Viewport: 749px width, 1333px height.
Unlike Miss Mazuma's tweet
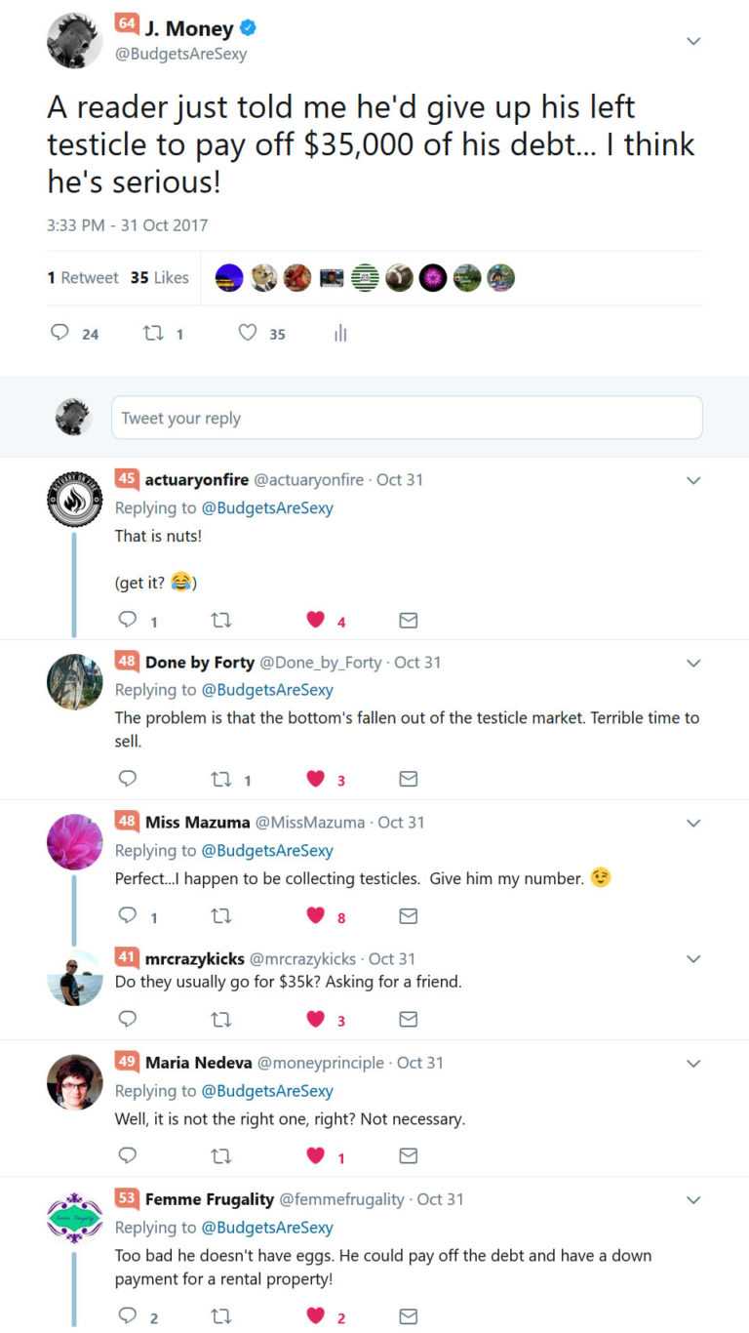315,915
